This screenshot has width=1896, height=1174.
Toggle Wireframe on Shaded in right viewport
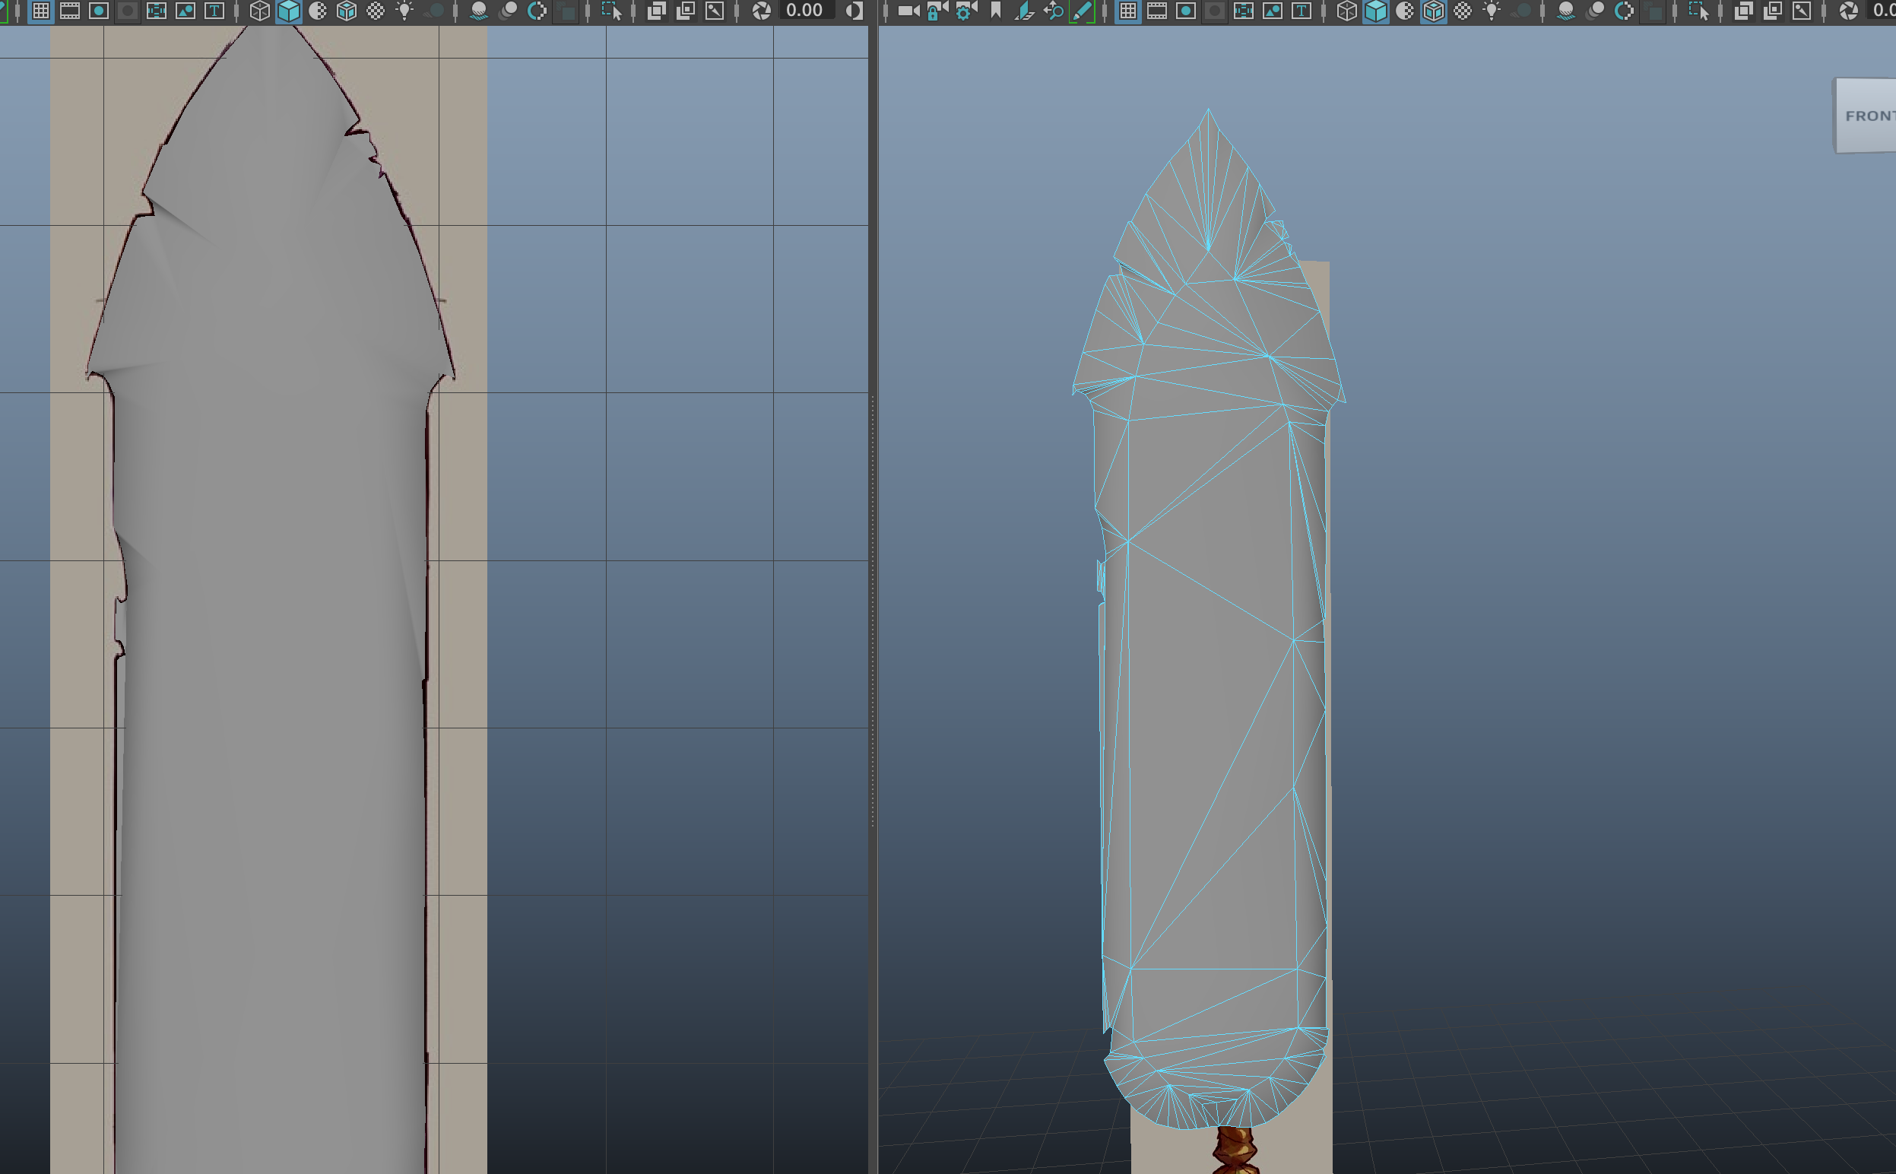(1434, 11)
